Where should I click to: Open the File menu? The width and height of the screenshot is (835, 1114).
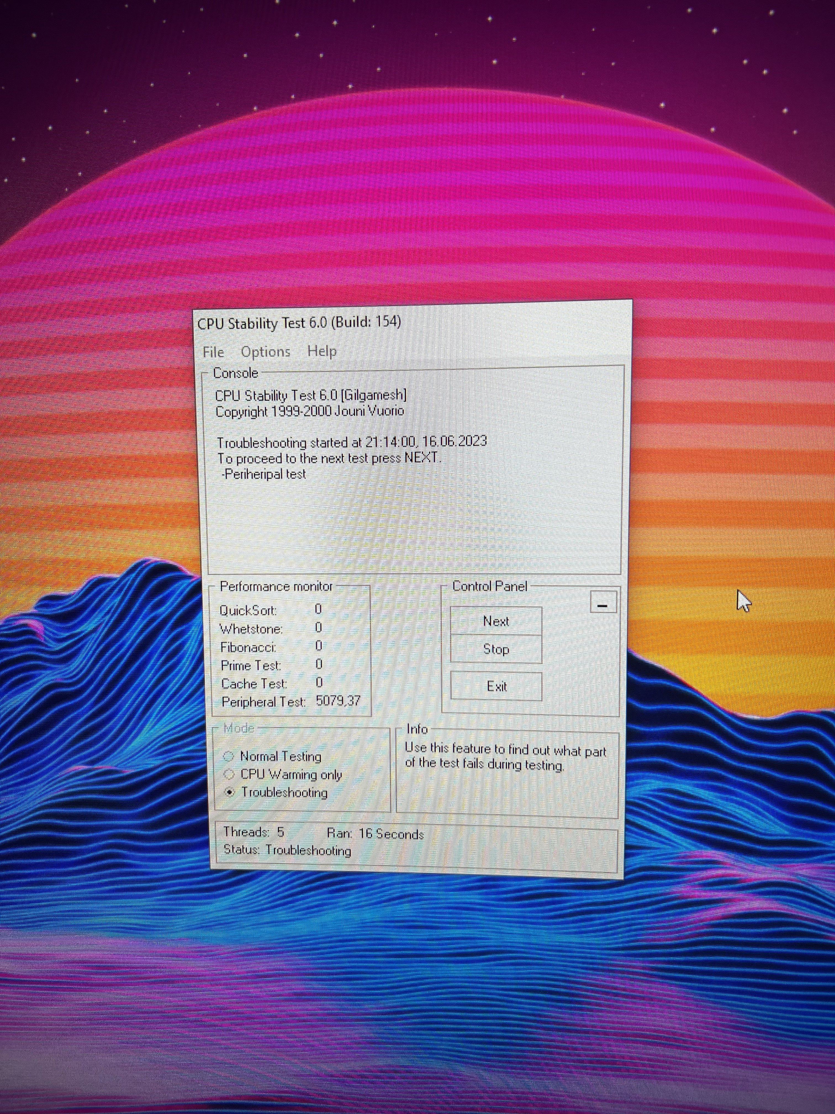213,351
